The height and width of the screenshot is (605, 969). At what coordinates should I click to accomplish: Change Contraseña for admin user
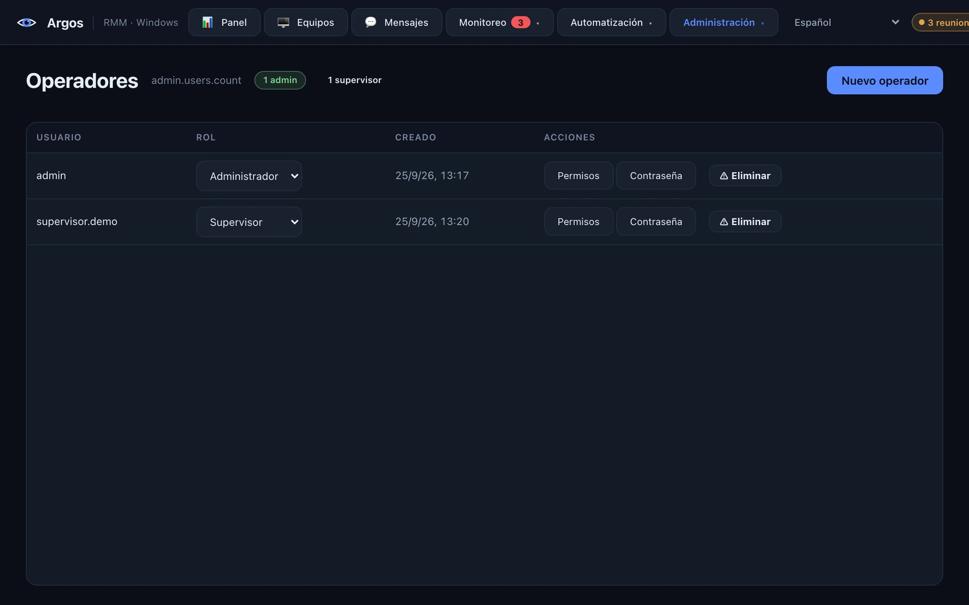coord(656,176)
